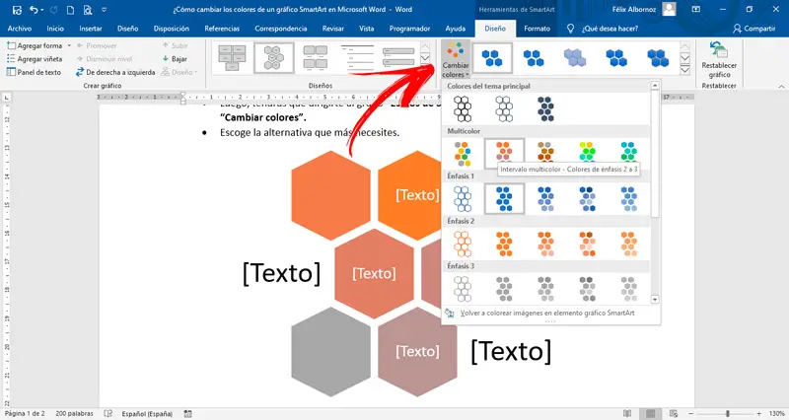This screenshot has width=789, height=420.
Task: Switch to the Formato tab
Action: [537, 29]
